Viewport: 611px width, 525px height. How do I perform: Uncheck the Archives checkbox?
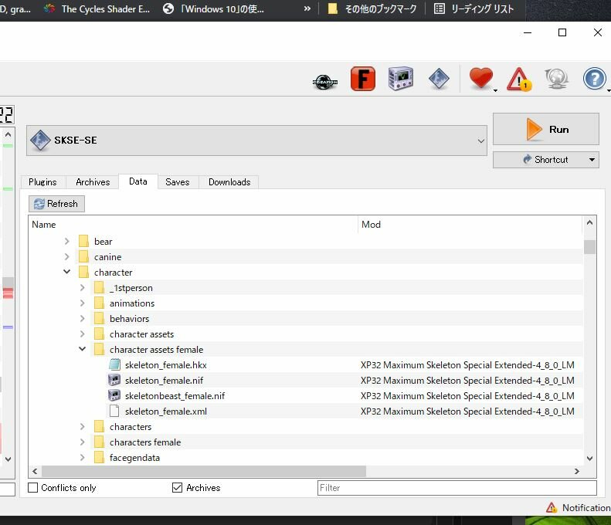(x=177, y=488)
